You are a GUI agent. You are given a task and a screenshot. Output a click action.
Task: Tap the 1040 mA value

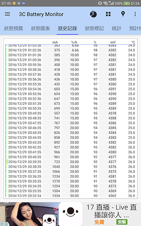tap(56, 167)
